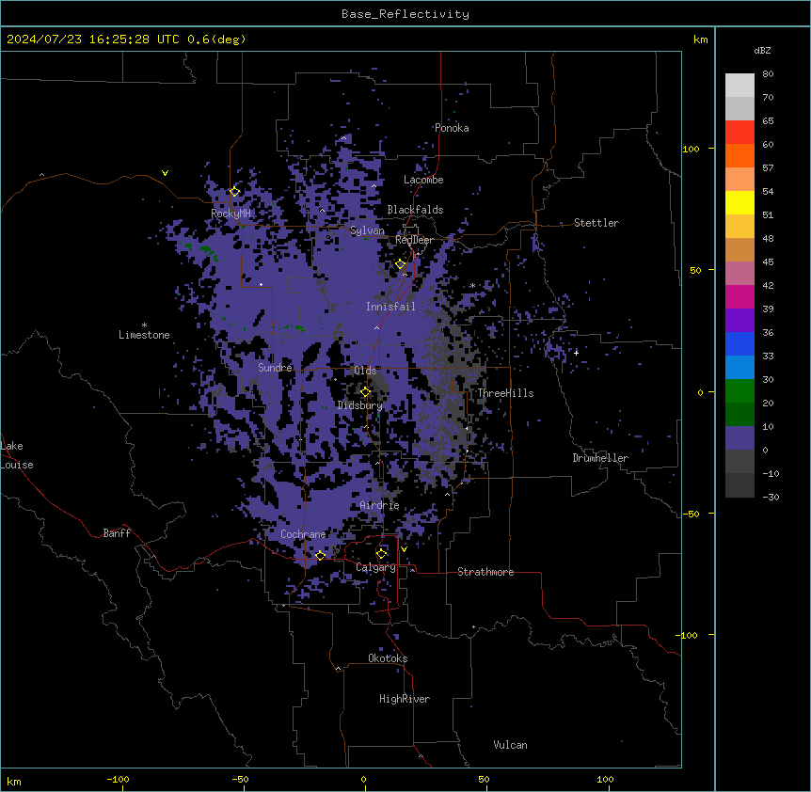Click the HighRiver label
The image size is (811, 792).
[405, 699]
